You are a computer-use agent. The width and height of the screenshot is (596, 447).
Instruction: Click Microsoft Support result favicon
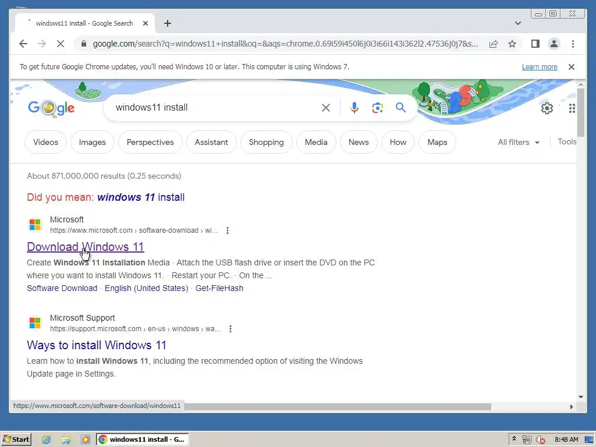click(35, 323)
